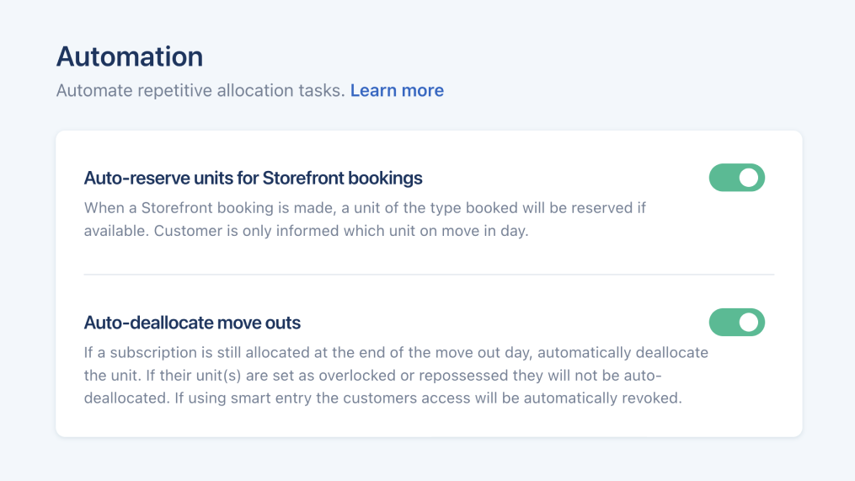The height and width of the screenshot is (481, 855).
Task: Disable the Auto-deallocate move outs switch
Action: 736,322
